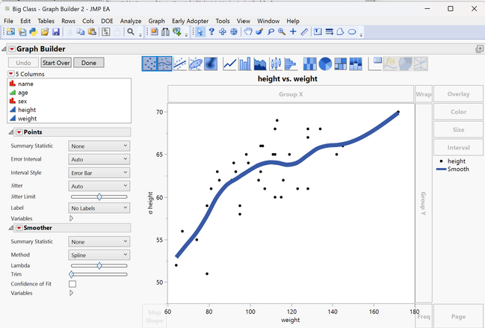
Task: Open the Jitter dropdown
Action: coord(99,186)
